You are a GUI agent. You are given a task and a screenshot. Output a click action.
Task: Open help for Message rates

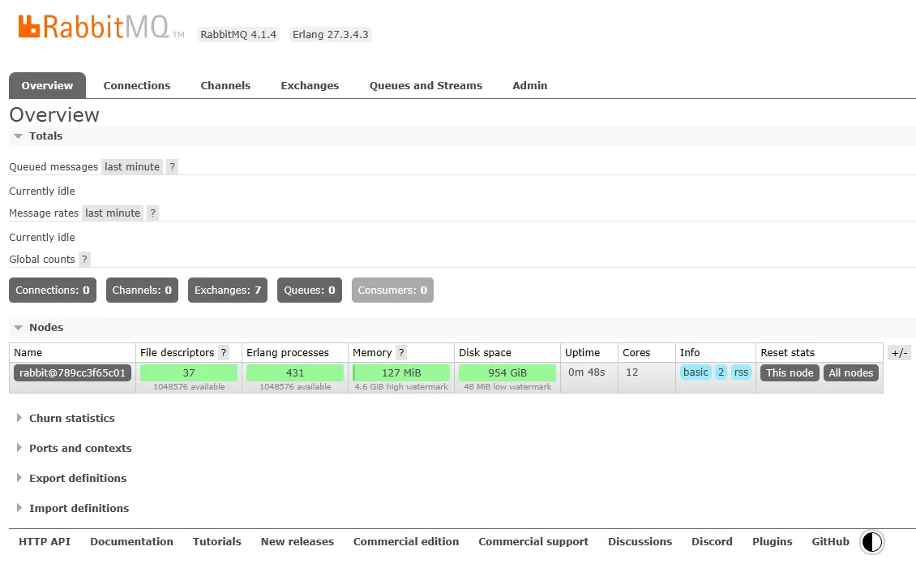point(152,213)
